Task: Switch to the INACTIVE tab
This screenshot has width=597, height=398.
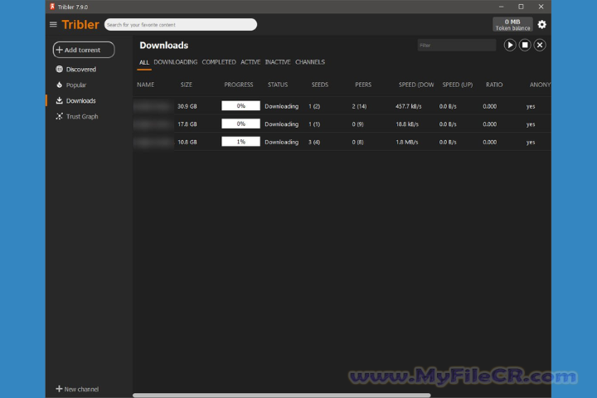Action: point(278,62)
